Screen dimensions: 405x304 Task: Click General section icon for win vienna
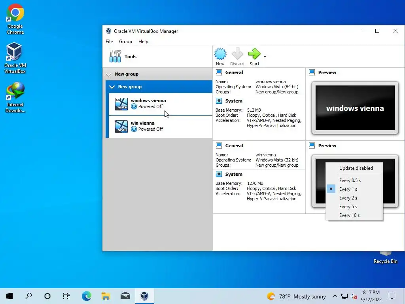[219, 146]
